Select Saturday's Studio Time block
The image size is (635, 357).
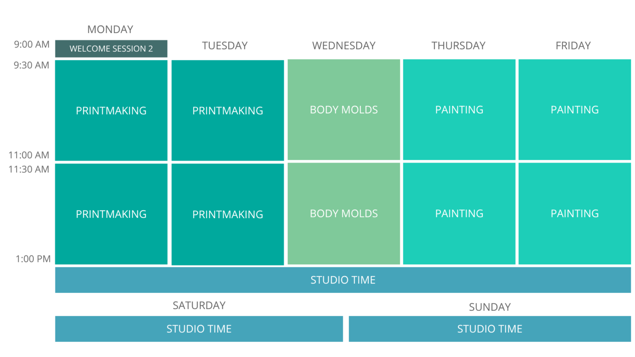[199, 329]
